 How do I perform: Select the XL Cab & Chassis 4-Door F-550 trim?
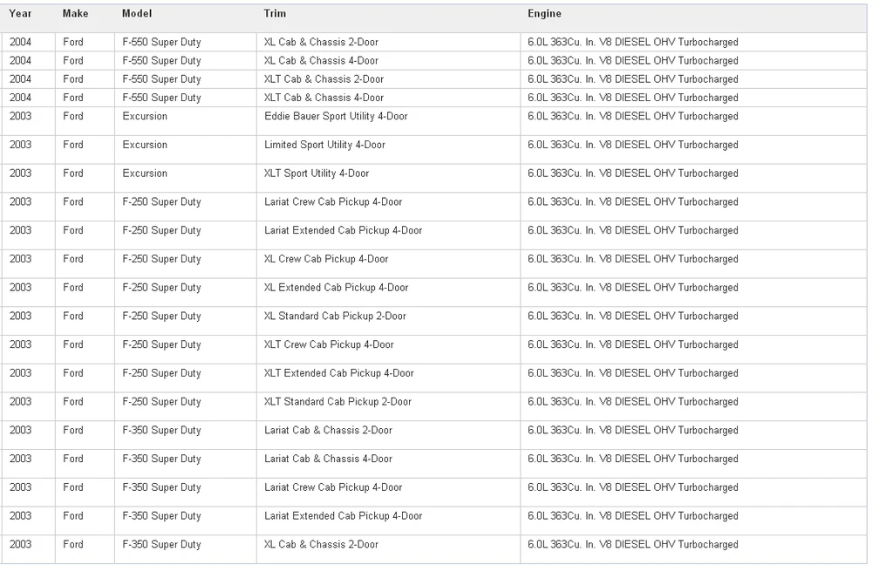pyautogui.click(x=321, y=61)
